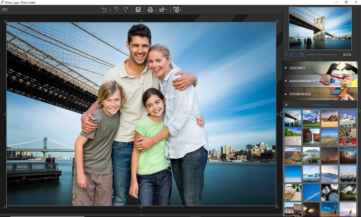Undo the last edit
The height and width of the screenshot is (217, 361).
116,10
